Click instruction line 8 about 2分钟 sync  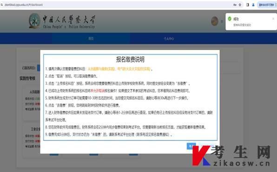click(x=126, y=127)
